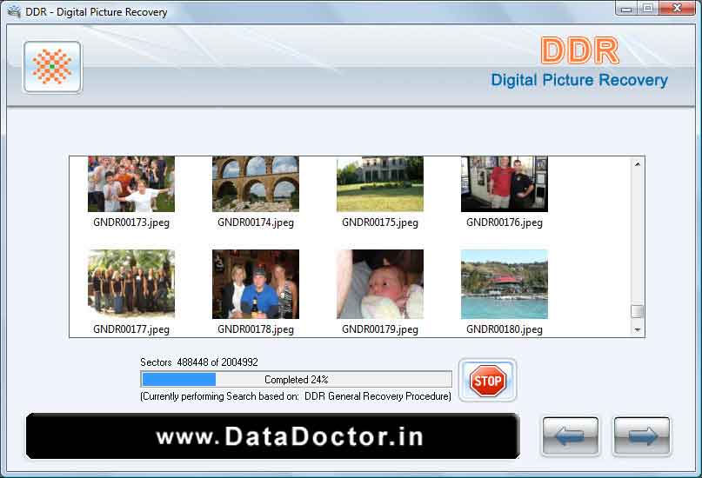Viewport: 702px width, 478px height.
Task: Click file name GNDR00175.jpeg
Action: click(x=380, y=222)
